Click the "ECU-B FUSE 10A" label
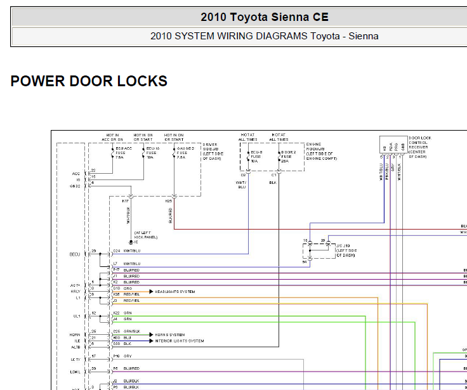467x390 pixels. click(256, 157)
